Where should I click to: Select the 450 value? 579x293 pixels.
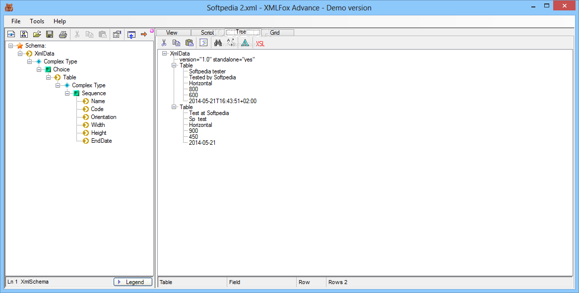[x=193, y=137]
